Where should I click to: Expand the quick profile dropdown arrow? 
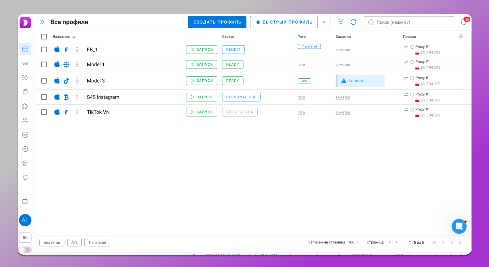click(324, 22)
